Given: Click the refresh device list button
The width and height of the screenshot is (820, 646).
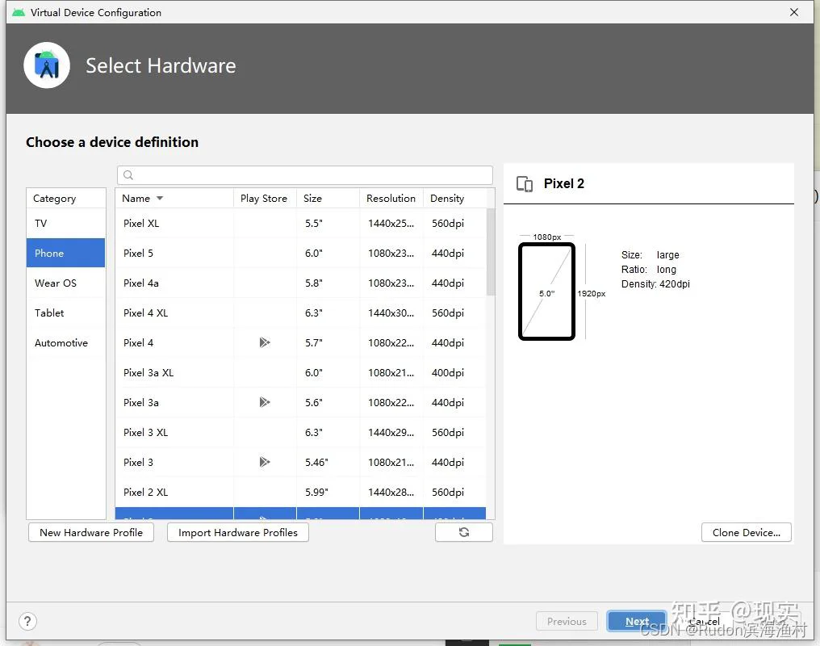Looking at the screenshot, I should (464, 532).
